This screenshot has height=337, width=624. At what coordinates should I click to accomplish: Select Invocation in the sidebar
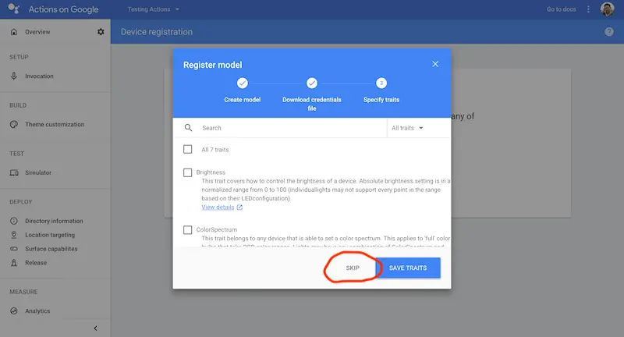pyautogui.click(x=39, y=76)
